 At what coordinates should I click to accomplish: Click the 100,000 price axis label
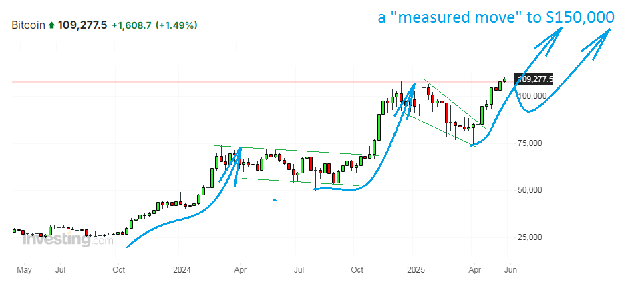pyautogui.click(x=532, y=95)
